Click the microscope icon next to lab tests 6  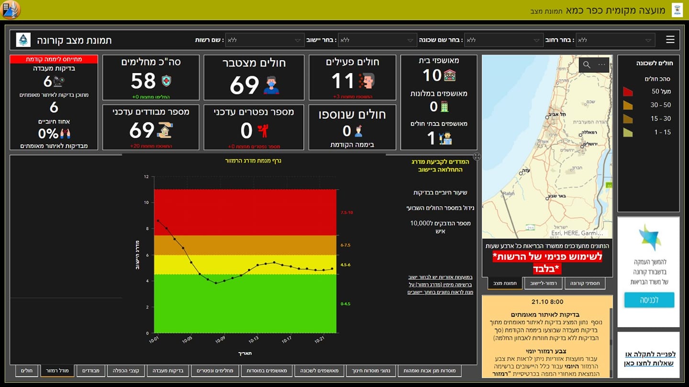pyautogui.click(x=58, y=82)
